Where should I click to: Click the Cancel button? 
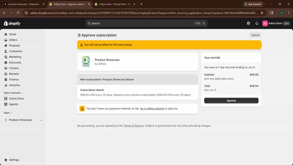click(x=255, y=35)
